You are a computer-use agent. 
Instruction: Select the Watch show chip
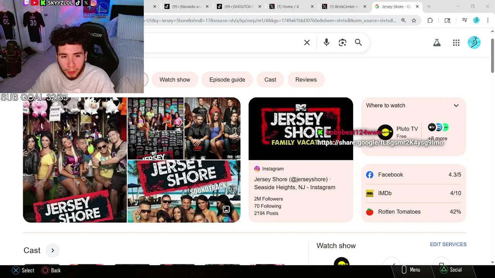[x=175, y=80]
